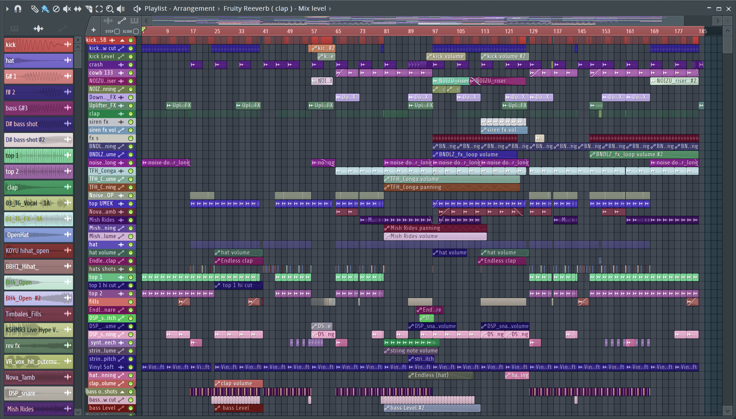This screenshot has height=419, width=736.
Task: Select the Slice tool
Action: pos(89,9)
